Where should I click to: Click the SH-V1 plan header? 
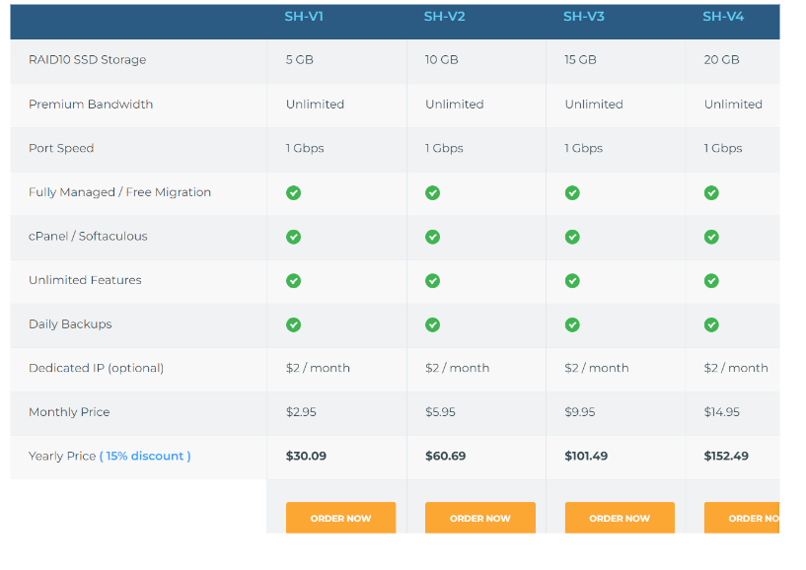click(x=304, y=17)
